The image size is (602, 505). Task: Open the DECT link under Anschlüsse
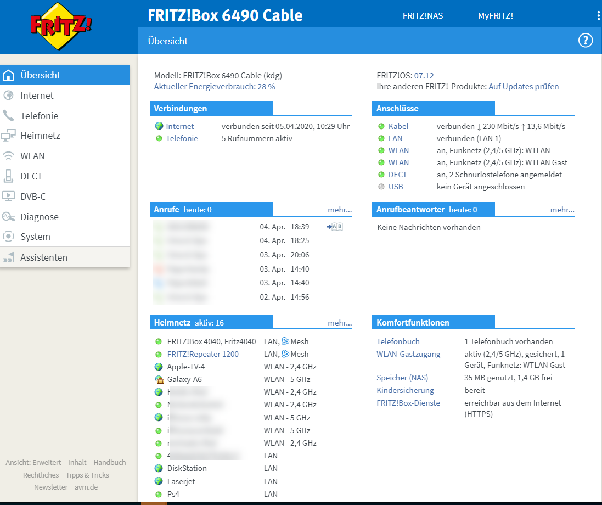(x=397, y=175)
